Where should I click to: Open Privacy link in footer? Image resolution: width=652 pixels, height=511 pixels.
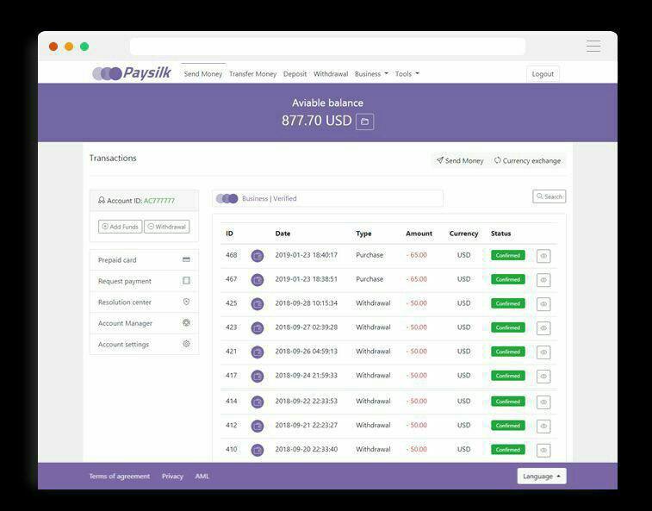tap(172, 476)
